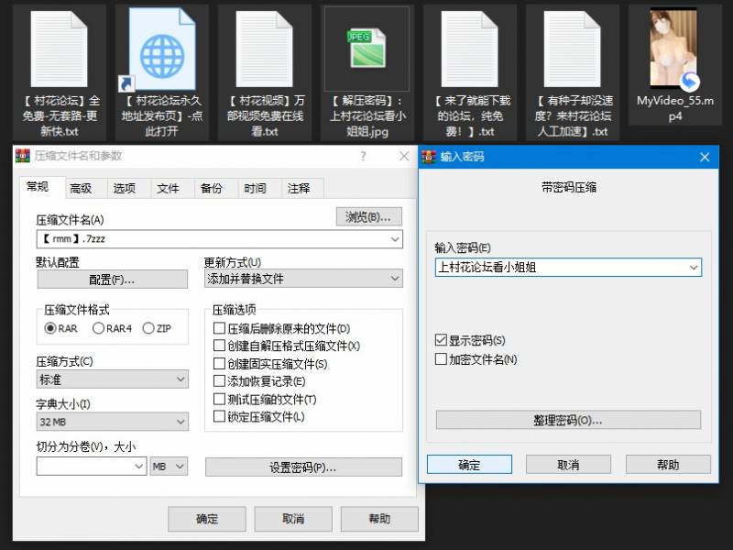Click the WinRAR icon on the 输入密码 title bar
The image size is (733, 550).
[x=427, y=157]
